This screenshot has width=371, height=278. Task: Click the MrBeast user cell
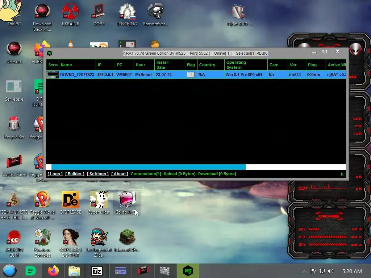[143, 75]
